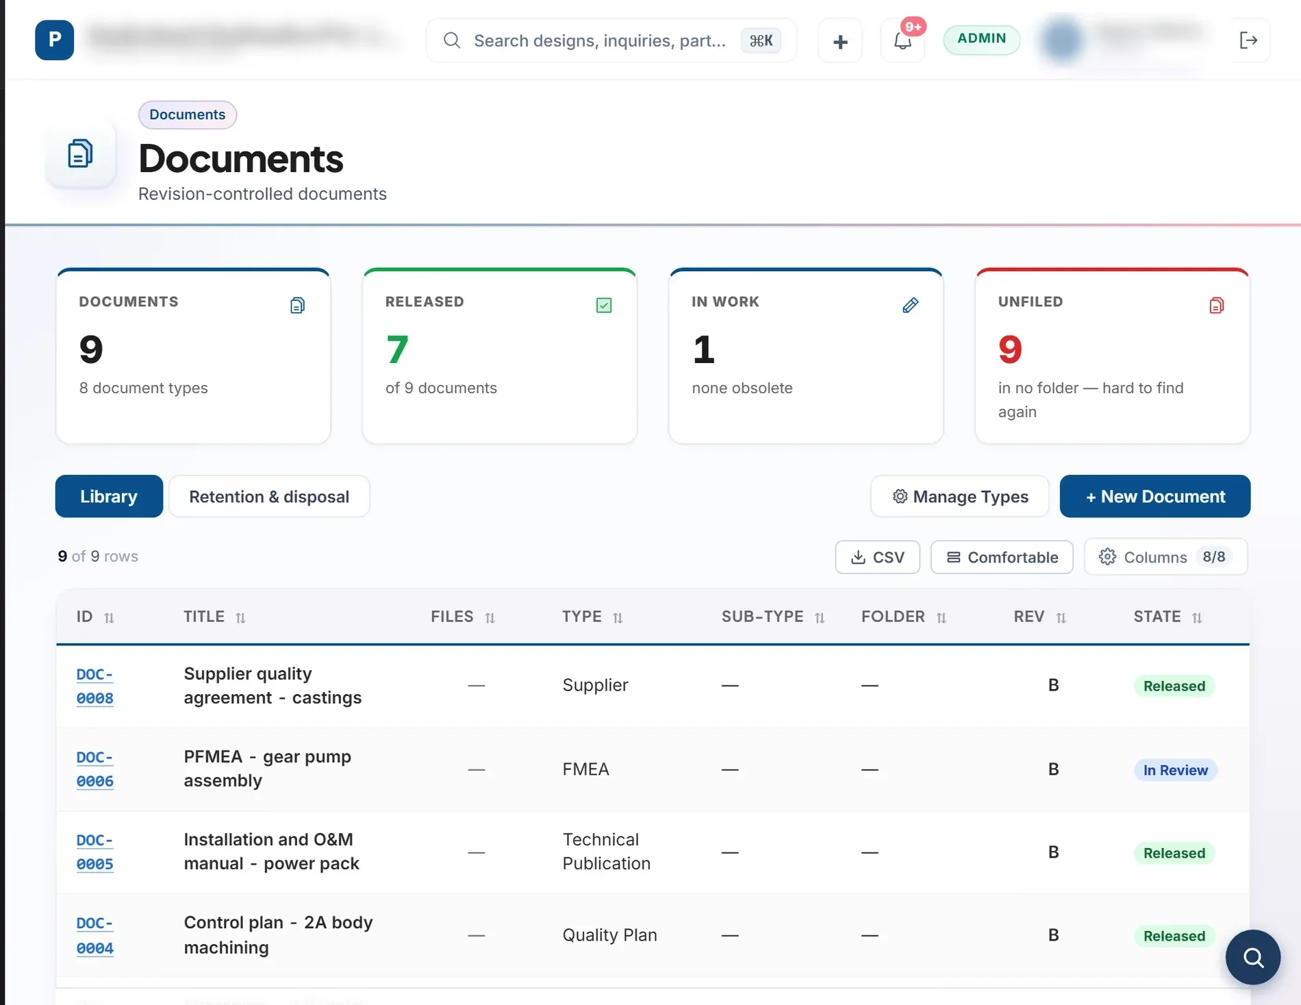Click the Unfiled summary card count 9

[1010, 349]
